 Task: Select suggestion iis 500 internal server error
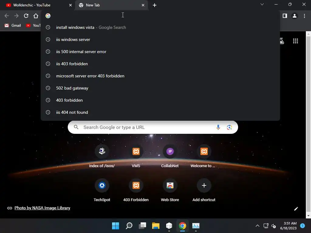point(160,52)
